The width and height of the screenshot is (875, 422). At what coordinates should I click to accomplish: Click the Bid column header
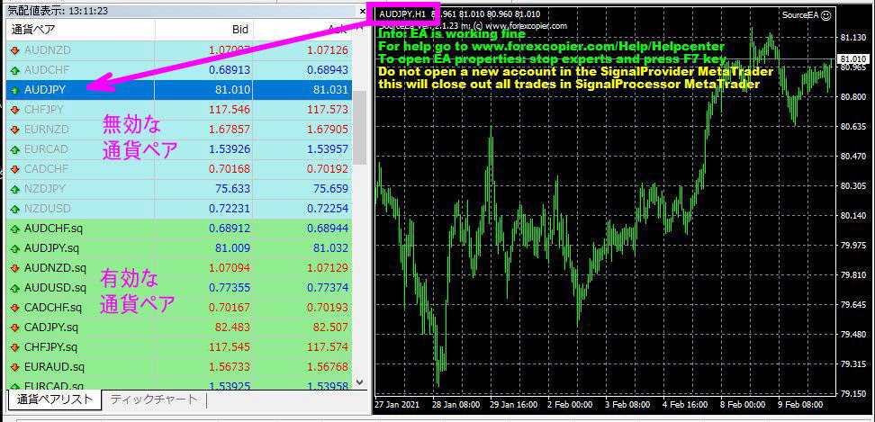pos(239,30)
